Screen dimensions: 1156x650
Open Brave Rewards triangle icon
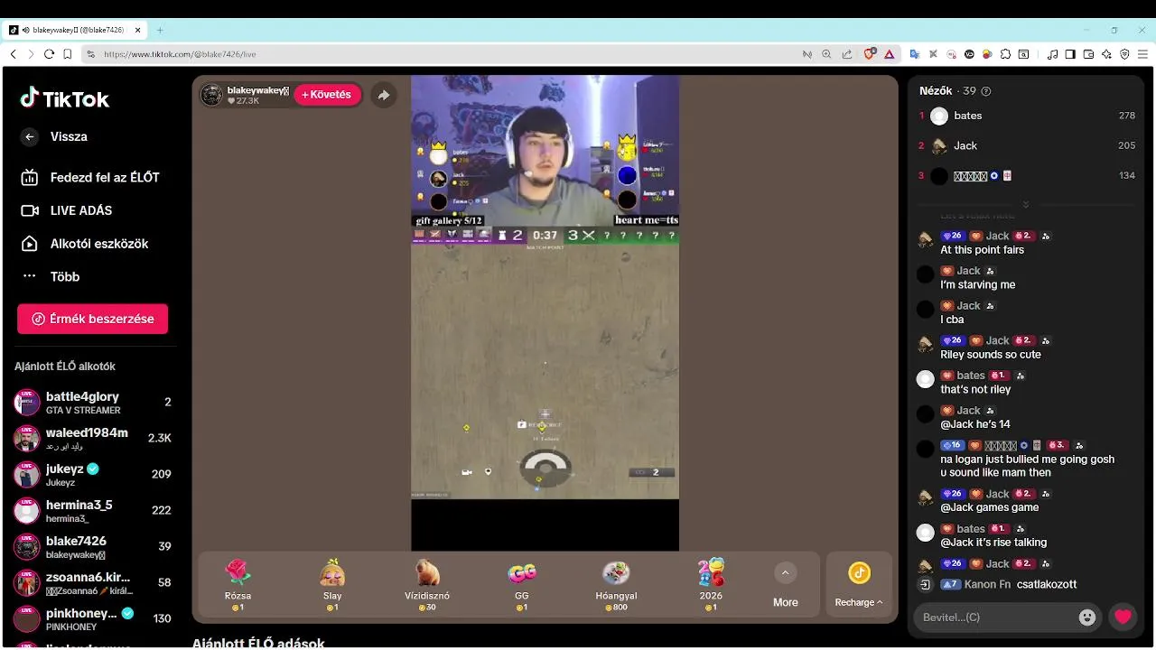[x=889, y=54]
